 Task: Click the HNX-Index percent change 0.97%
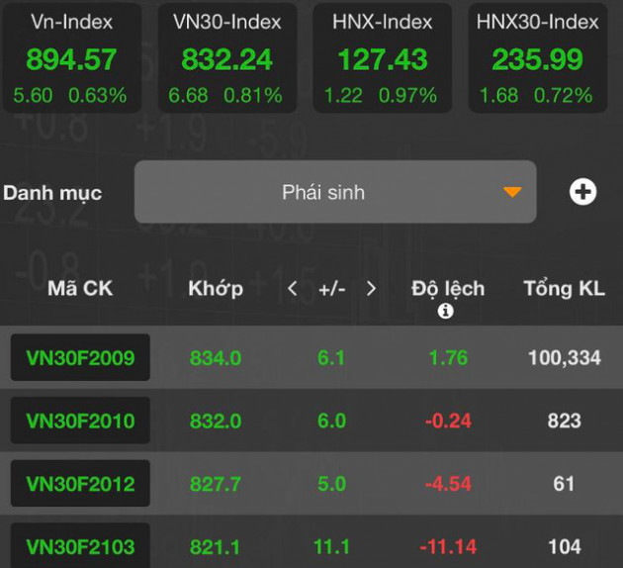pos(407,95)
